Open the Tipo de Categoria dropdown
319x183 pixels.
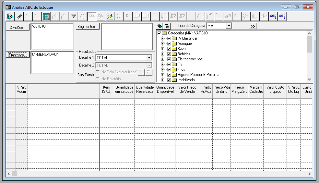tap(229, 26)
